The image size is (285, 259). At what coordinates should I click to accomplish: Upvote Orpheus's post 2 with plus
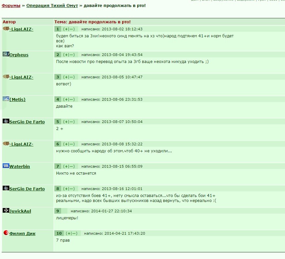66,55
